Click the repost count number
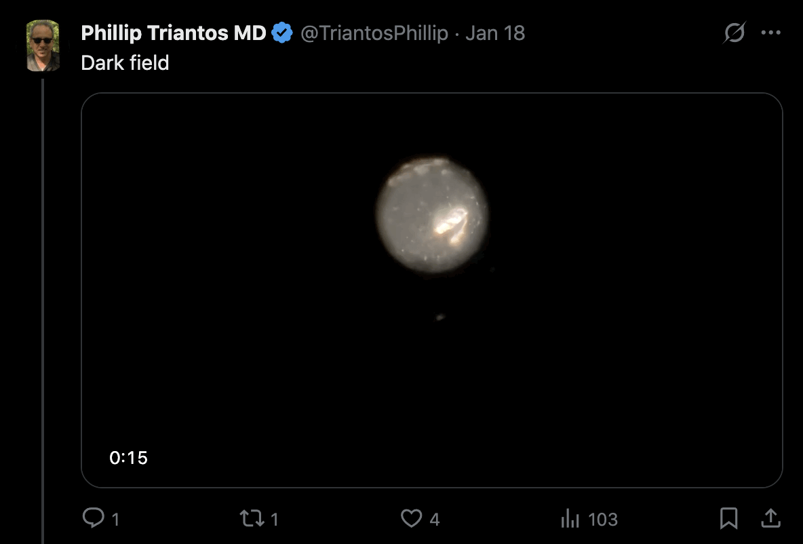Viewport: 803px width, 544px height. pos(274,520)
